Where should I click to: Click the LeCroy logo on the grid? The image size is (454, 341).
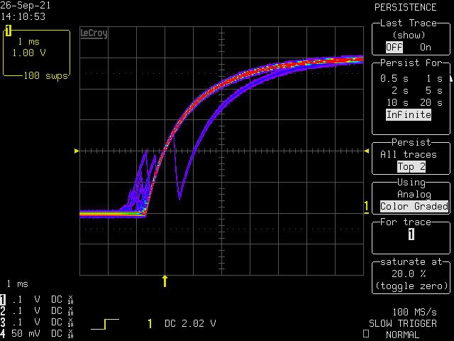94,33
